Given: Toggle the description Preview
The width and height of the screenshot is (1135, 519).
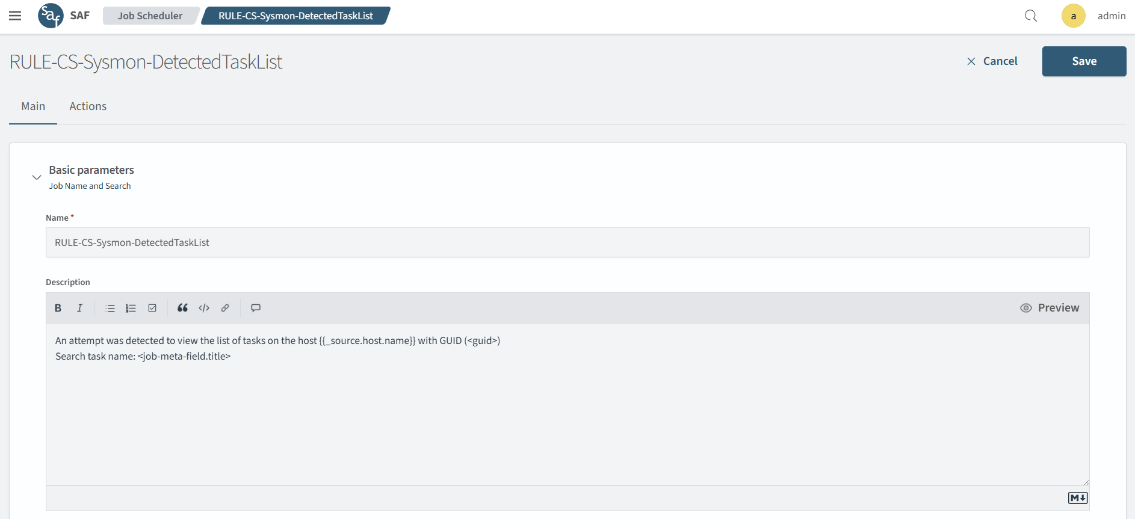Looking at the screenshot, I should 1050,308.
